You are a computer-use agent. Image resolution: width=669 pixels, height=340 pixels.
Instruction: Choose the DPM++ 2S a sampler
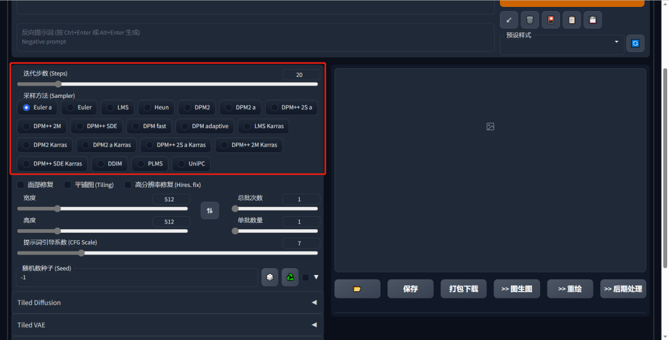[x=291, y=107]
